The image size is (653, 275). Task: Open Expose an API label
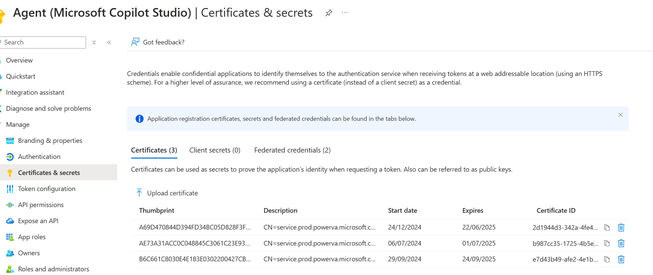tap(38, 221)
